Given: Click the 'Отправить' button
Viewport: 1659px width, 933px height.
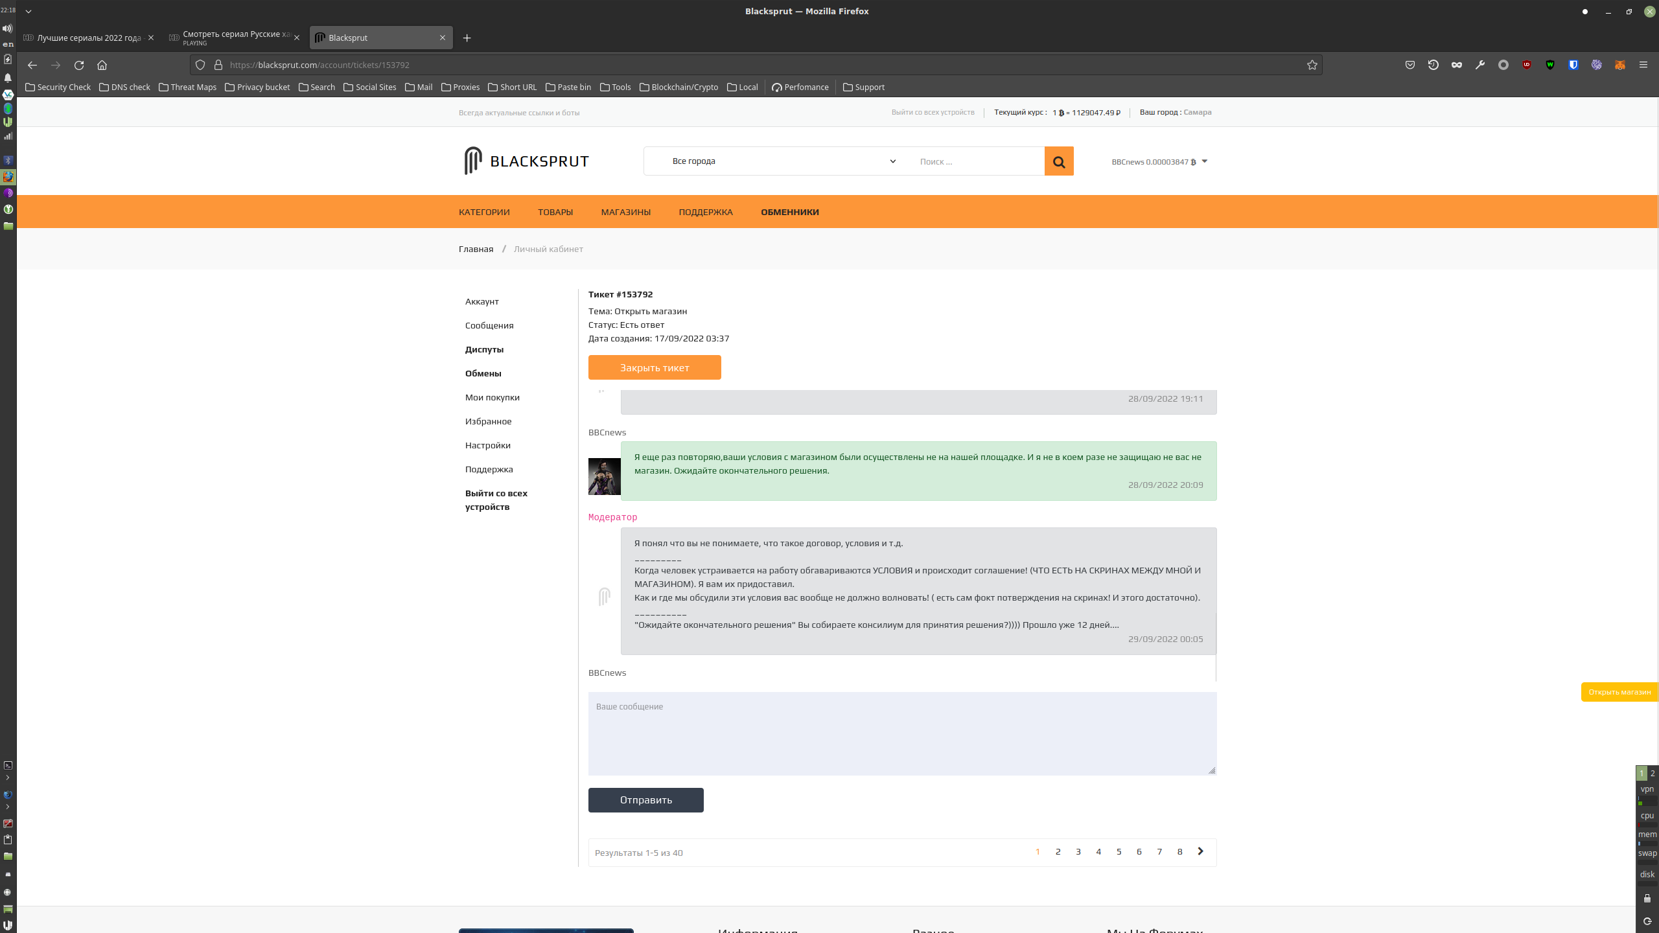Looking at the screenshot, I should (x=645, y=800).
